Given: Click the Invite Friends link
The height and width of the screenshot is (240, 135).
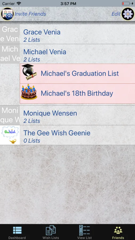Looking at the screenshot, I should click(30, 14).
